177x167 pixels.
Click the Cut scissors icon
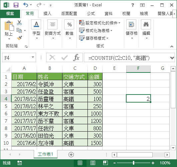pyautogui.click(x=19, y=23)
